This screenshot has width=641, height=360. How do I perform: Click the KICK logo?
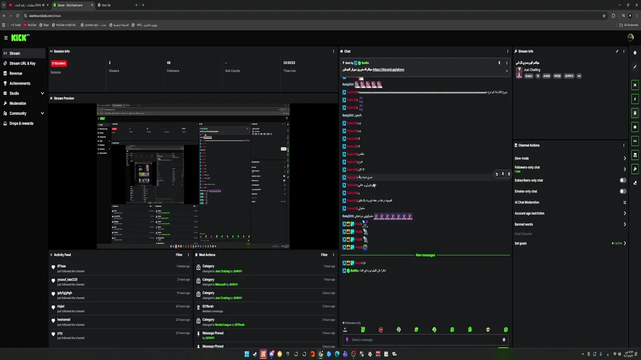20,37
